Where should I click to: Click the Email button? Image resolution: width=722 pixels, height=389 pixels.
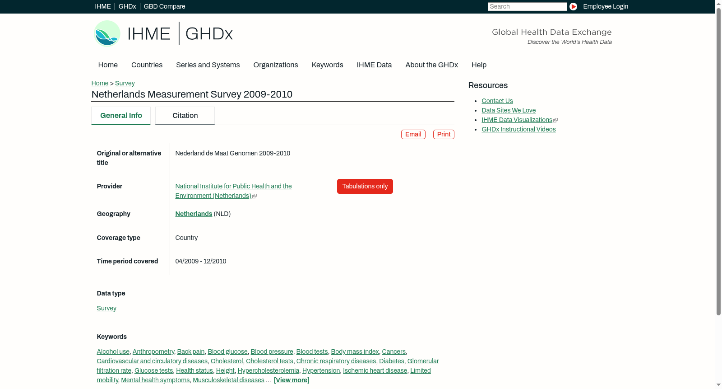point(413,134)
